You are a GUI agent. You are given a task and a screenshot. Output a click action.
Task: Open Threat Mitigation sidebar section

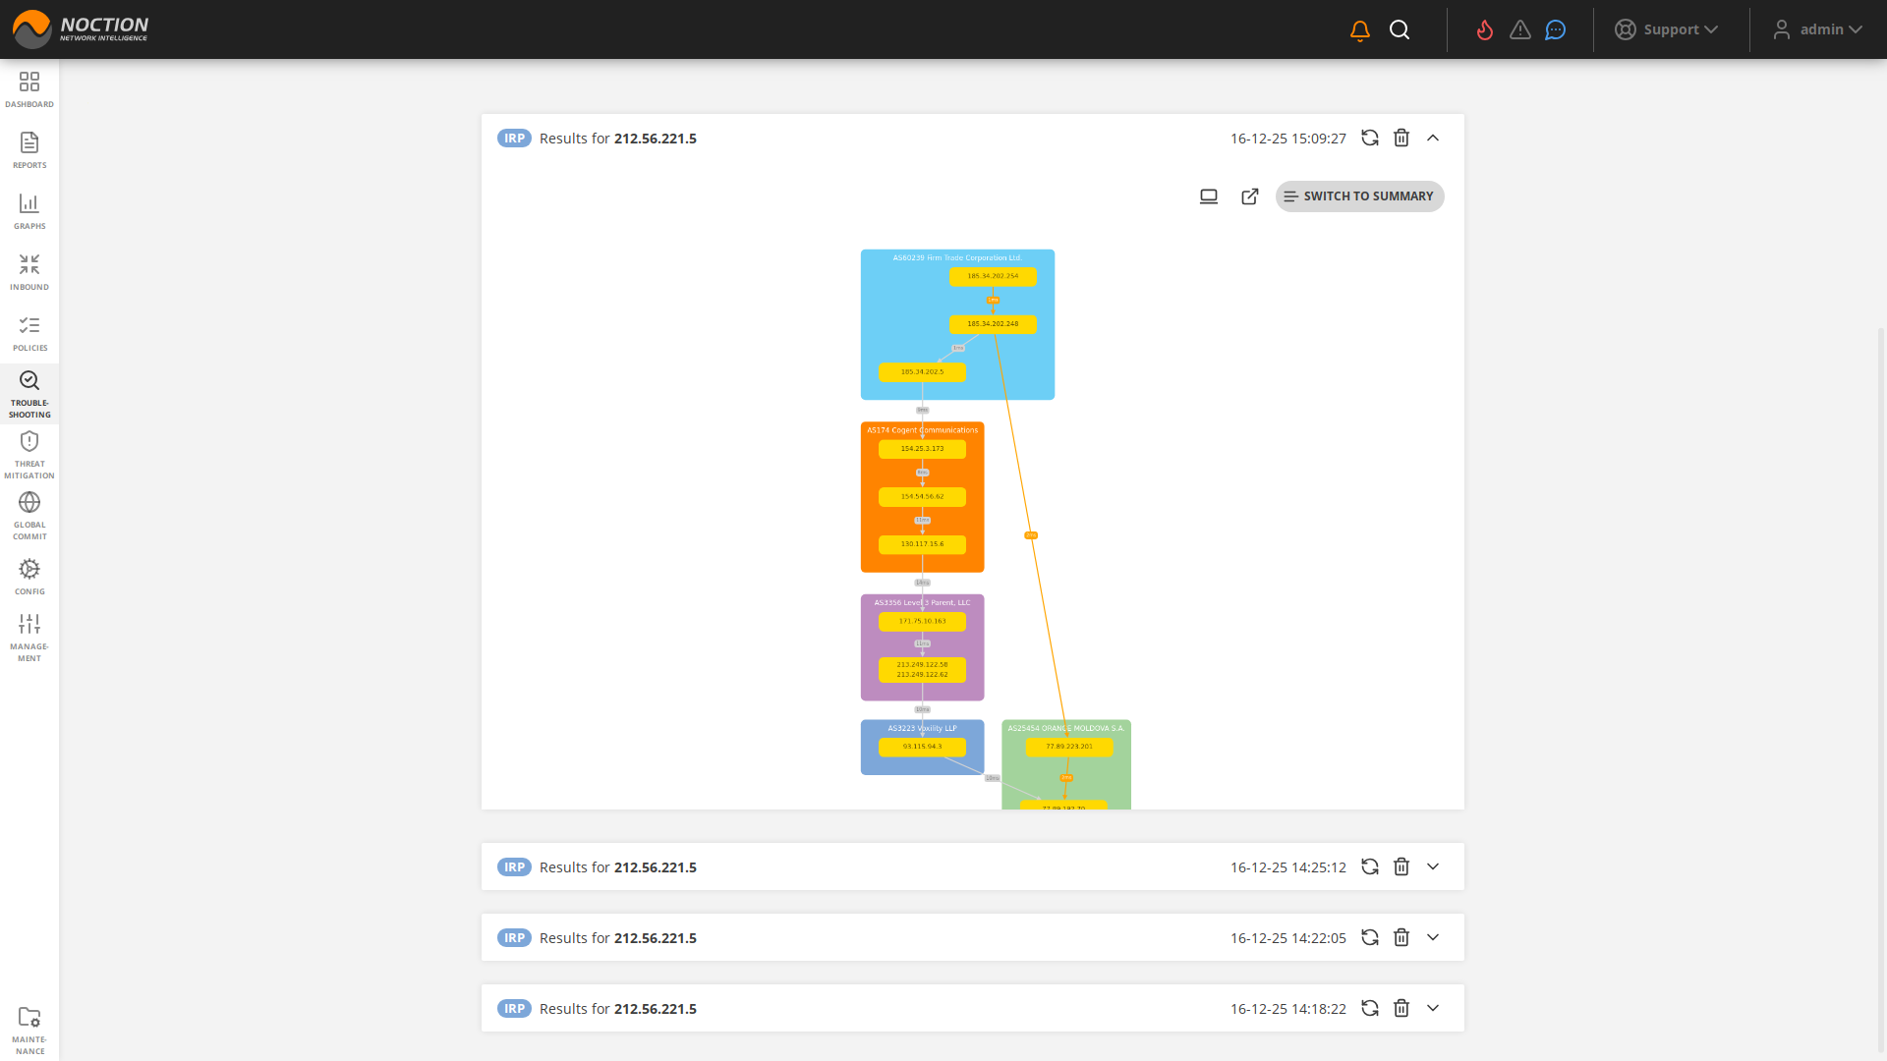[x=29, y=454]
